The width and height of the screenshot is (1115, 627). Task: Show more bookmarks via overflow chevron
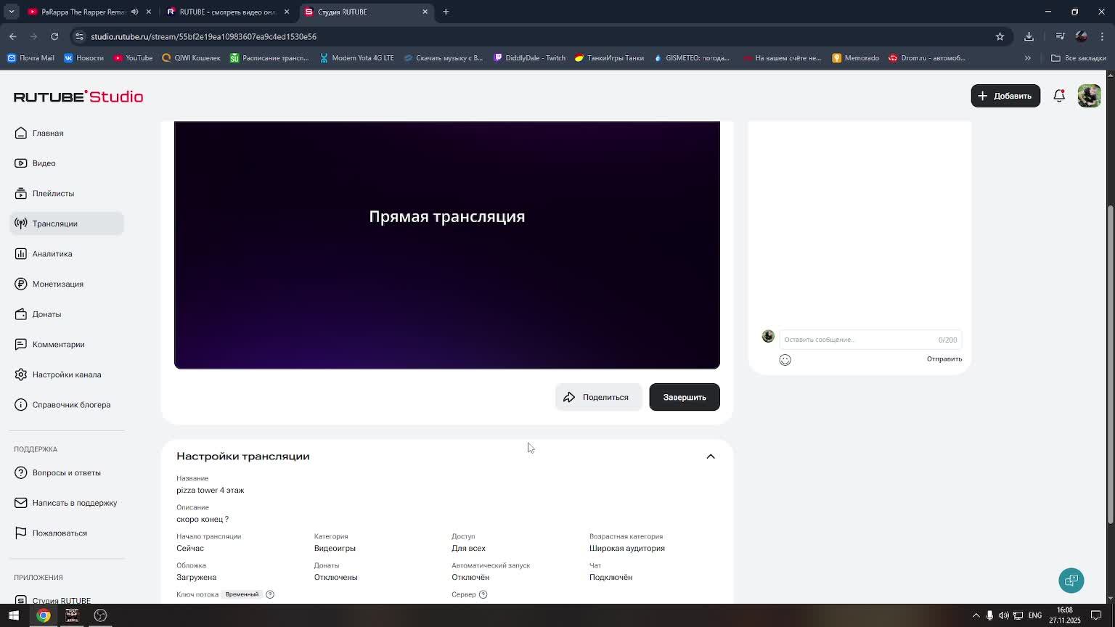tap(1027, 58)
